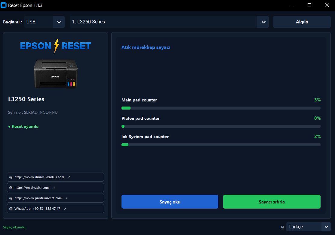The image size is (335, 235).
Task: Click the Ink System pad counter progress bar
Action: point(221,145)
